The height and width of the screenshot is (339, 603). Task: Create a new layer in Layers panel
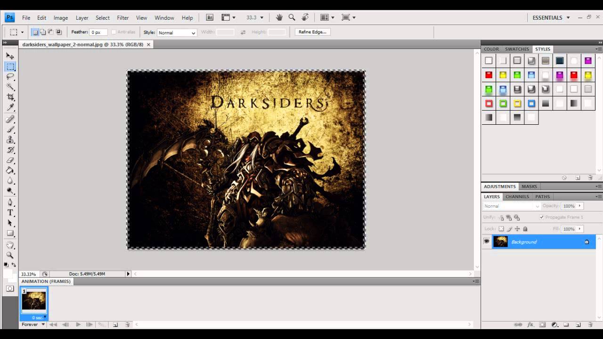click(578, 324)
